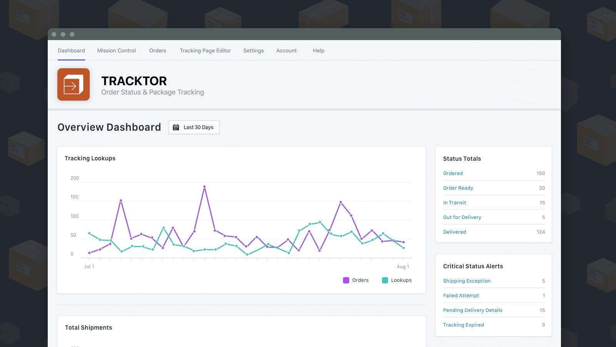The height and width of the screenshot is (347, 616).
Task: Open the Ordered status link
Action: (453, 173)
